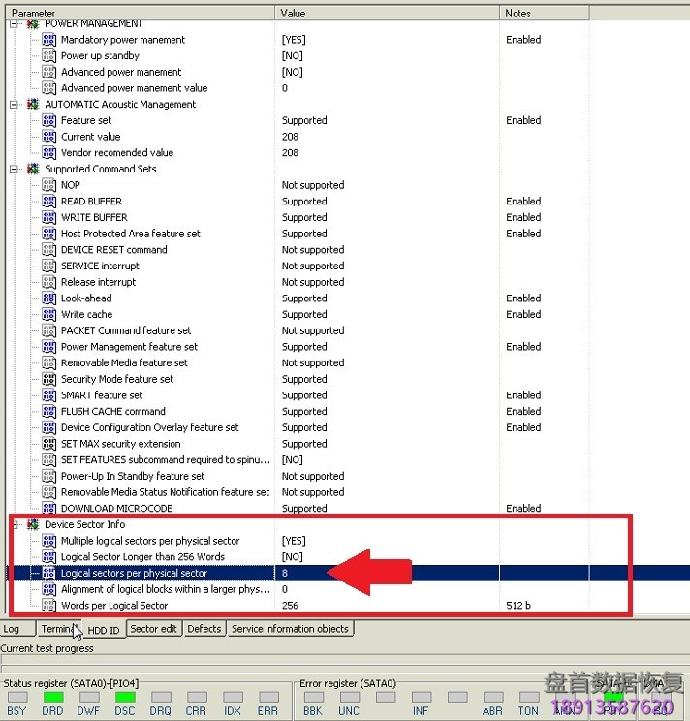Viewport: 690px width, 721px height.
Task: Open the Defects tab
Action: tap(204, 629)
